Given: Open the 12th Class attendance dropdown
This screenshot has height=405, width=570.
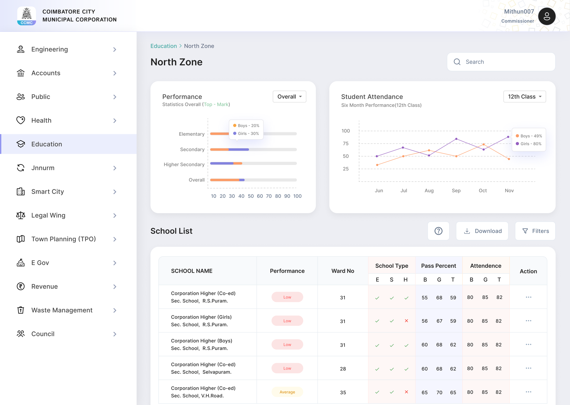Looking at the screenshot, I should 525,97.
